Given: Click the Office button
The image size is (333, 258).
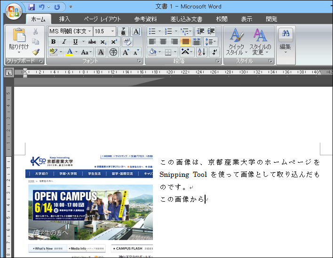Looking at the screenshot, I should tap(14, 11).
